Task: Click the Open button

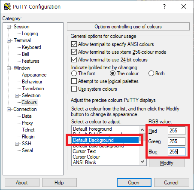Action: (134, 183)
